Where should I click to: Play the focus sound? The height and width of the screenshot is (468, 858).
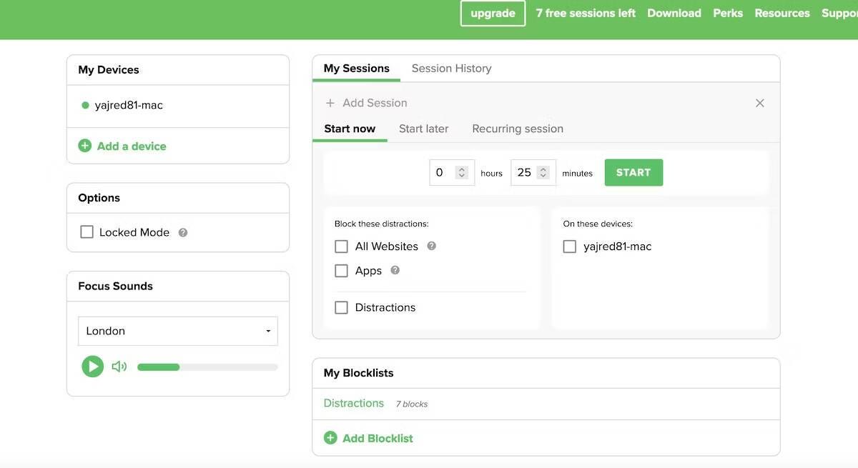click(92, 367)
